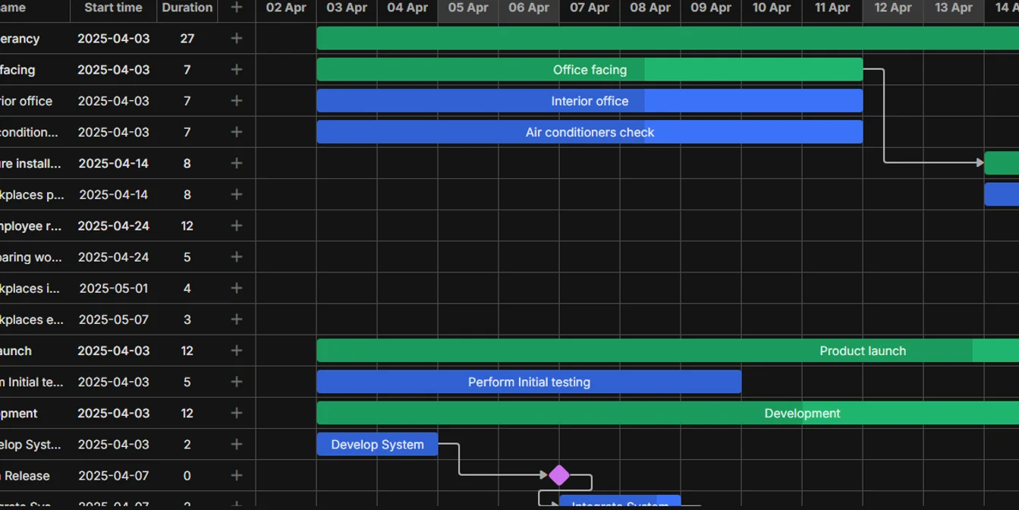Add subtask via plus in 2025-04-03 duration 27 row
The width and height of the screenshot is (1019, 510).
pos(237,39)
